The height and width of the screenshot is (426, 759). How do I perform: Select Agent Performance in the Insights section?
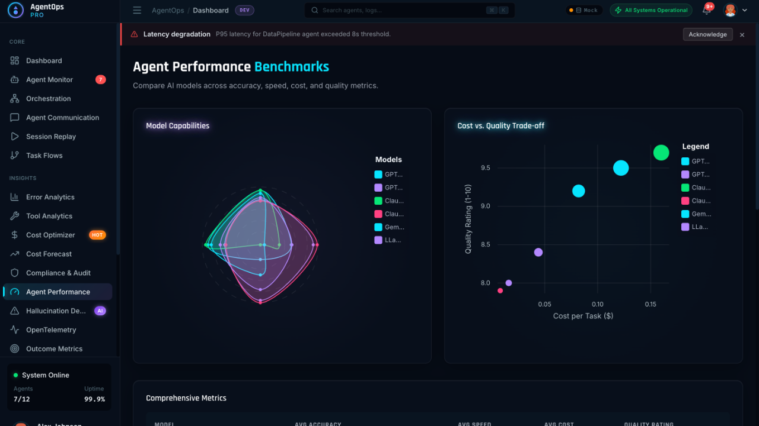pyautogui.click(x=58, y=292)
